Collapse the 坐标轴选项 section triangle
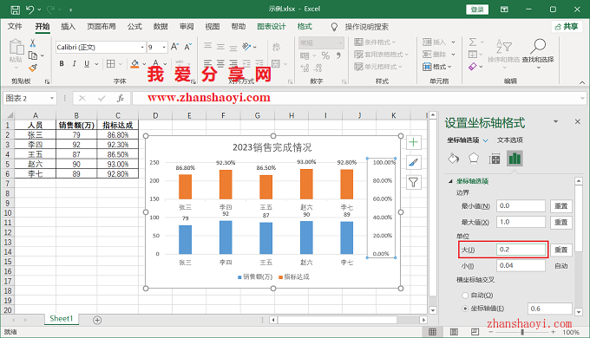590x338 pixels. click(x=450, y=181)
